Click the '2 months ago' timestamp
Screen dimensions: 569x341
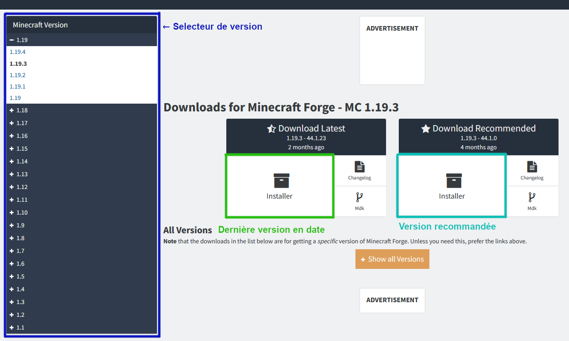click(306, 147)
